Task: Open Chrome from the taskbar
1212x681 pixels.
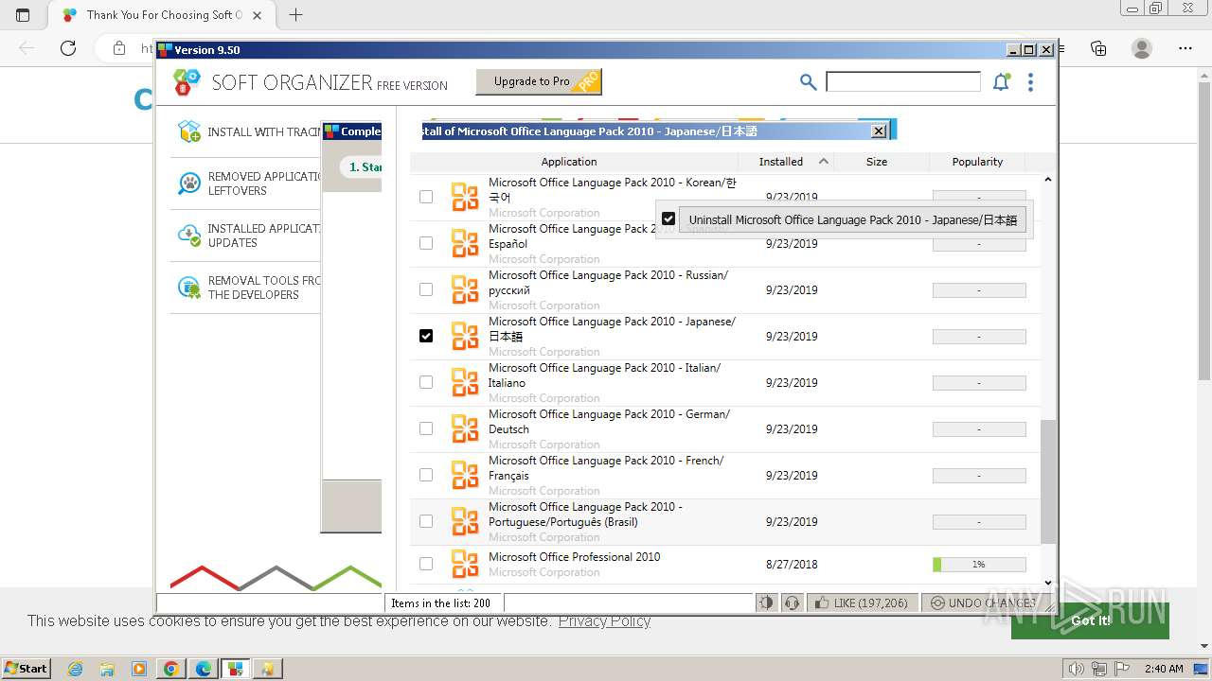Action: point(170,669)
